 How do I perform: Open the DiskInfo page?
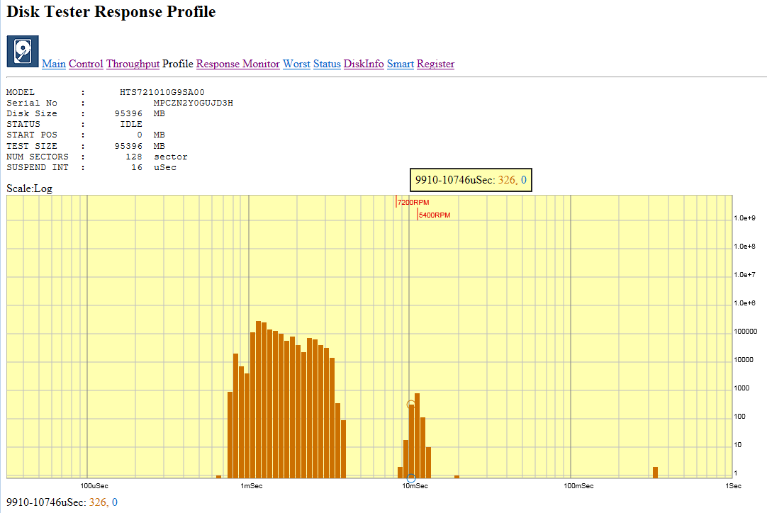tap(364, 64)
